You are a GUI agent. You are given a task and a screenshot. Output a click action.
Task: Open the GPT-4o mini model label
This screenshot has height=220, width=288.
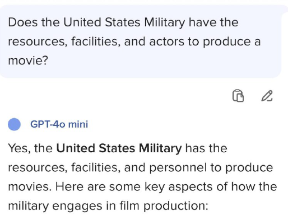pos(59,124)
